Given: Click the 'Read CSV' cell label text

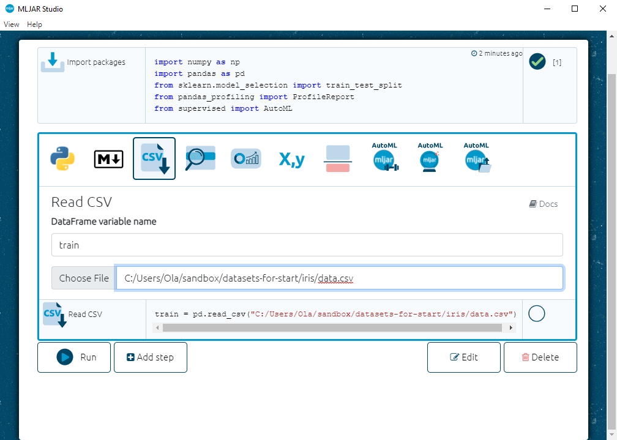Looking at the screenshot, I should click(85, 314).
